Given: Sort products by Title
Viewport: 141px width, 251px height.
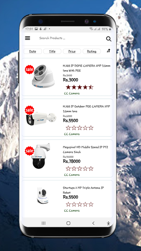Looking at the screenshot, I should [52, 51].
